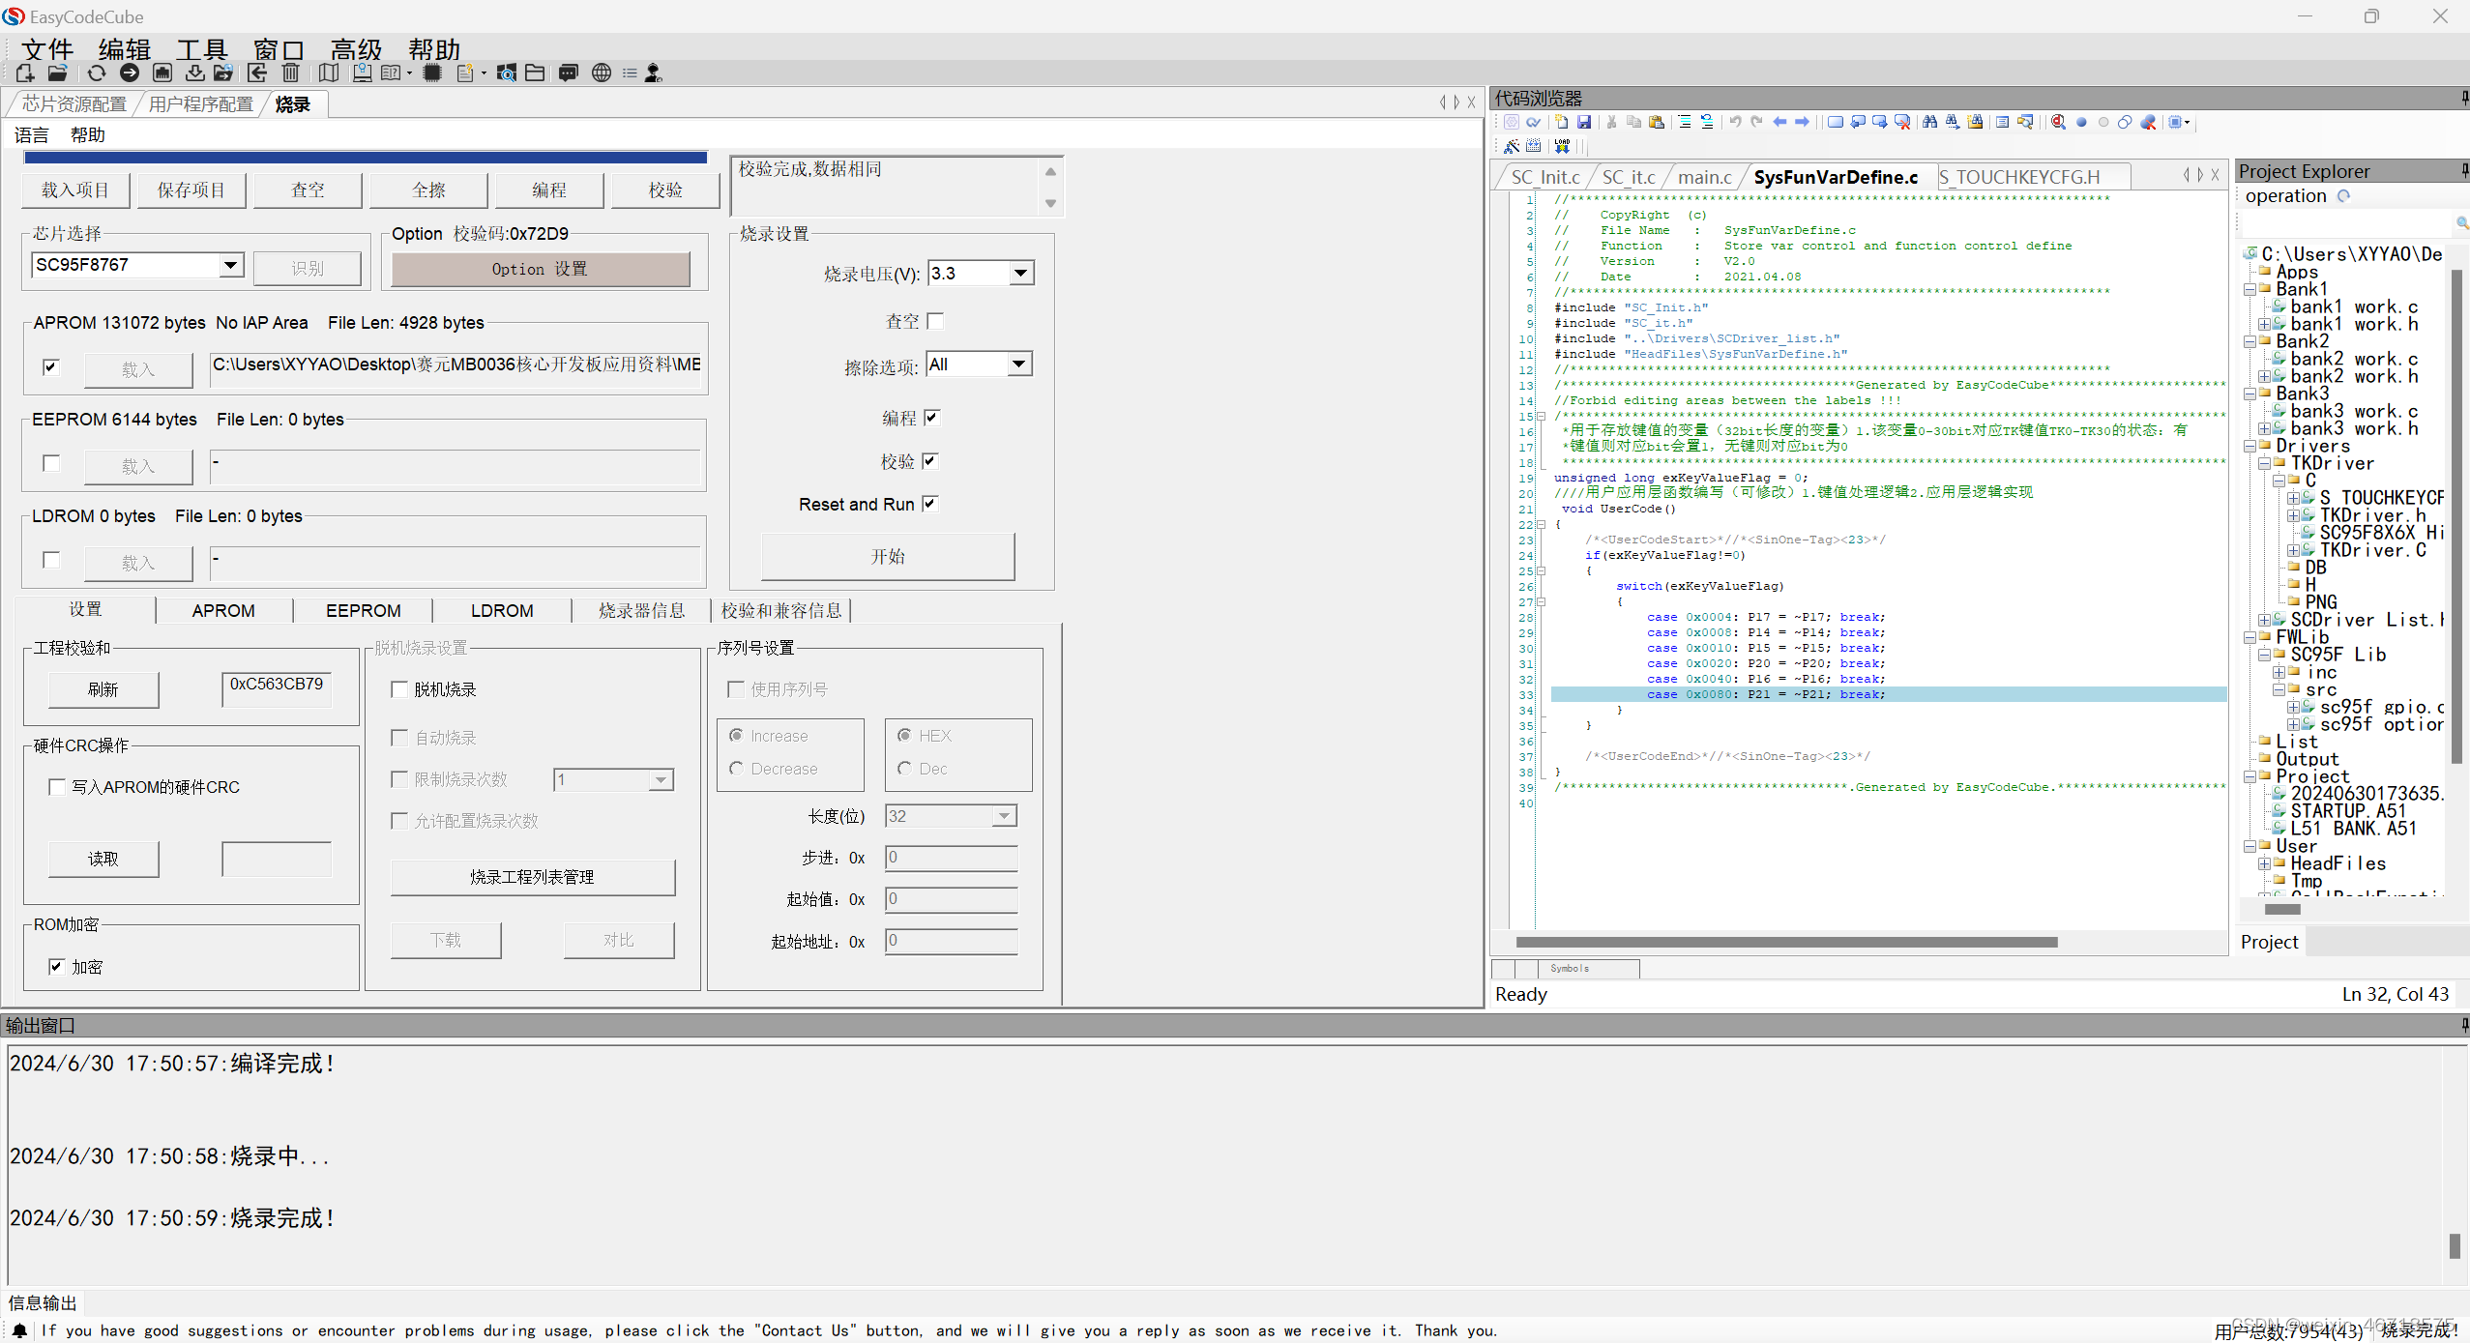Click the LOAD download icon in code browser
The width and height of the screenshot is (2470, 1343).
(x=1562, y=146)
